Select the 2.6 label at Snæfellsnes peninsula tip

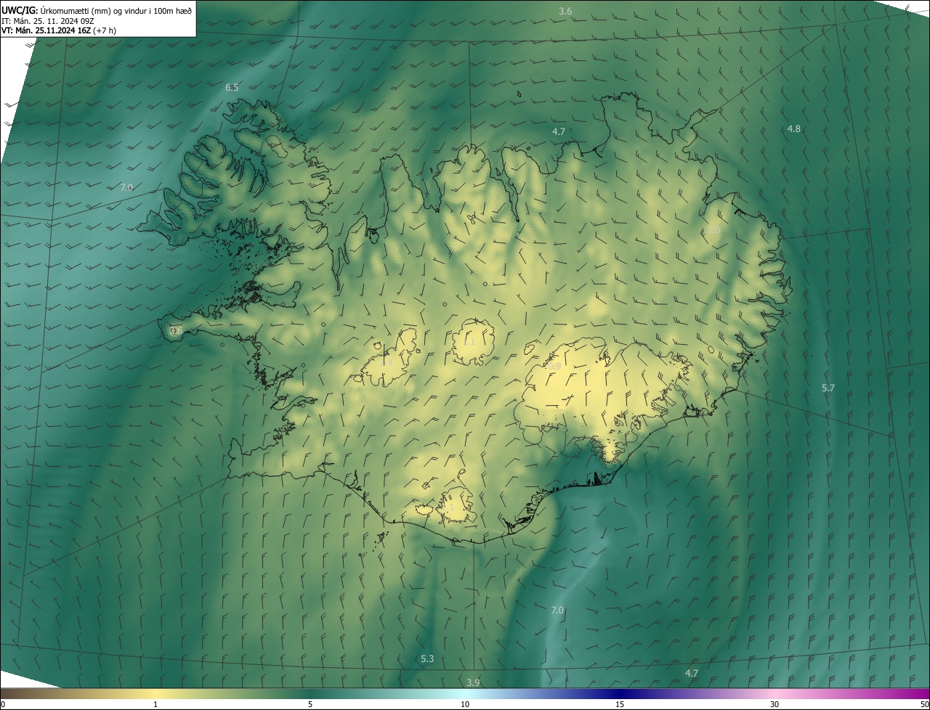point(176,330)
